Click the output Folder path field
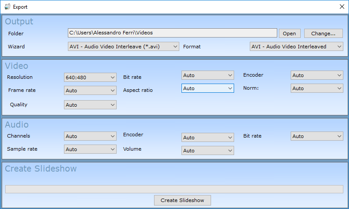Viewport: 349px width, 209px height. pyautogui.click(x=172, y=33)
